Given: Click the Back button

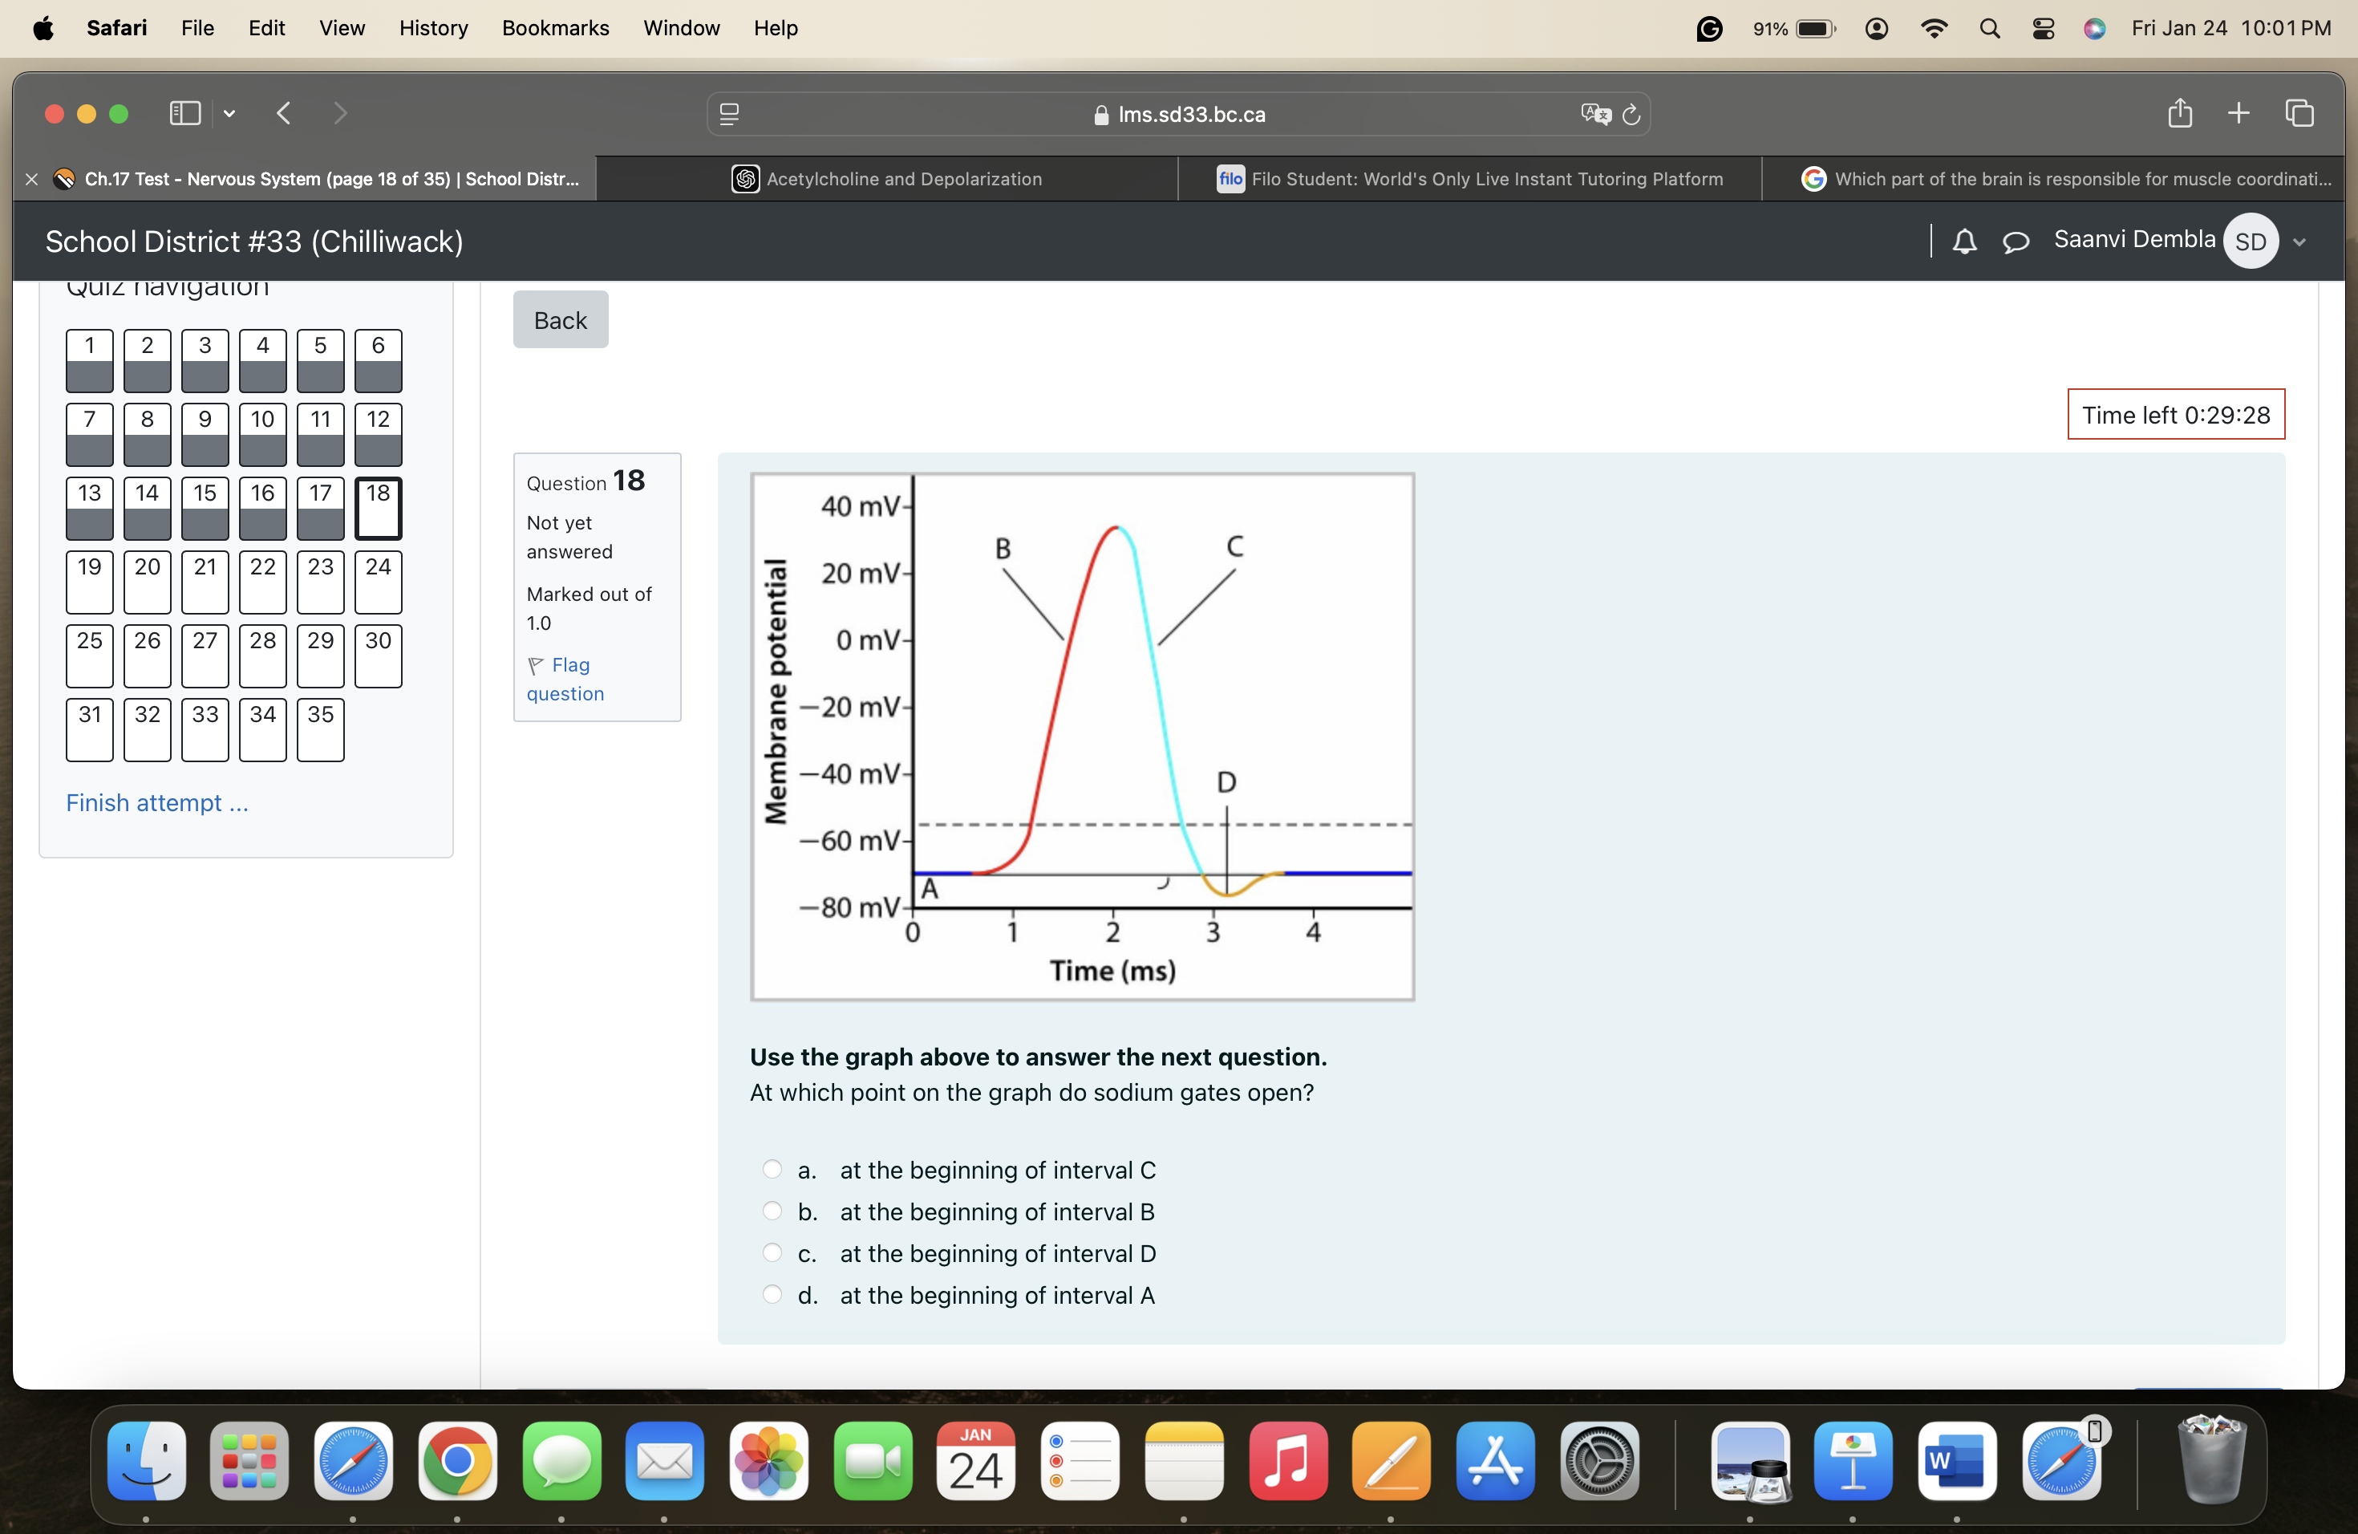Looking at the screenshot, I should pos(560,320).
